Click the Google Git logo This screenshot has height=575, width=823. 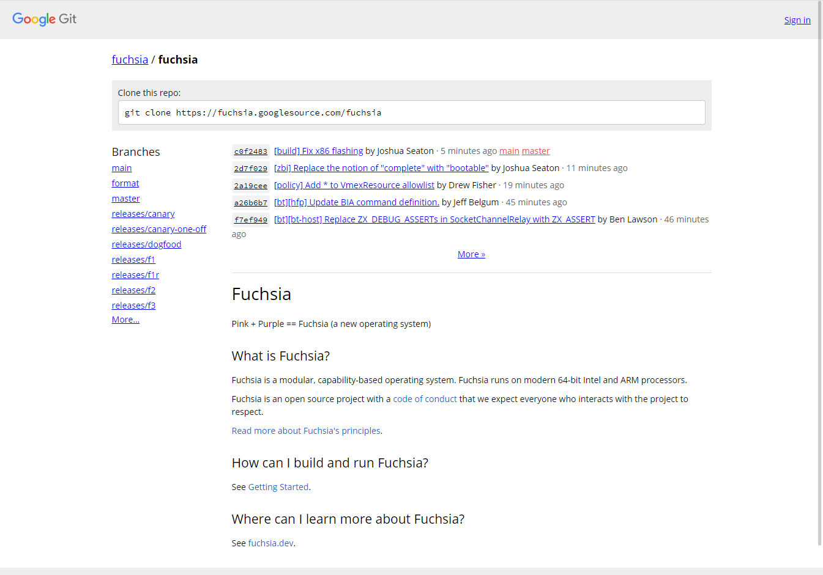click(x=44, y=19)
